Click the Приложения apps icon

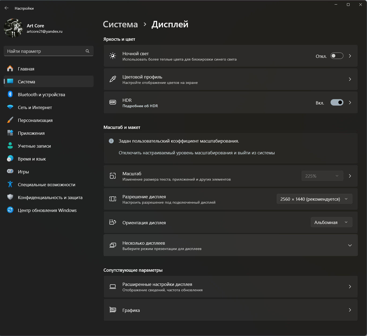click(x=10, y=133)
